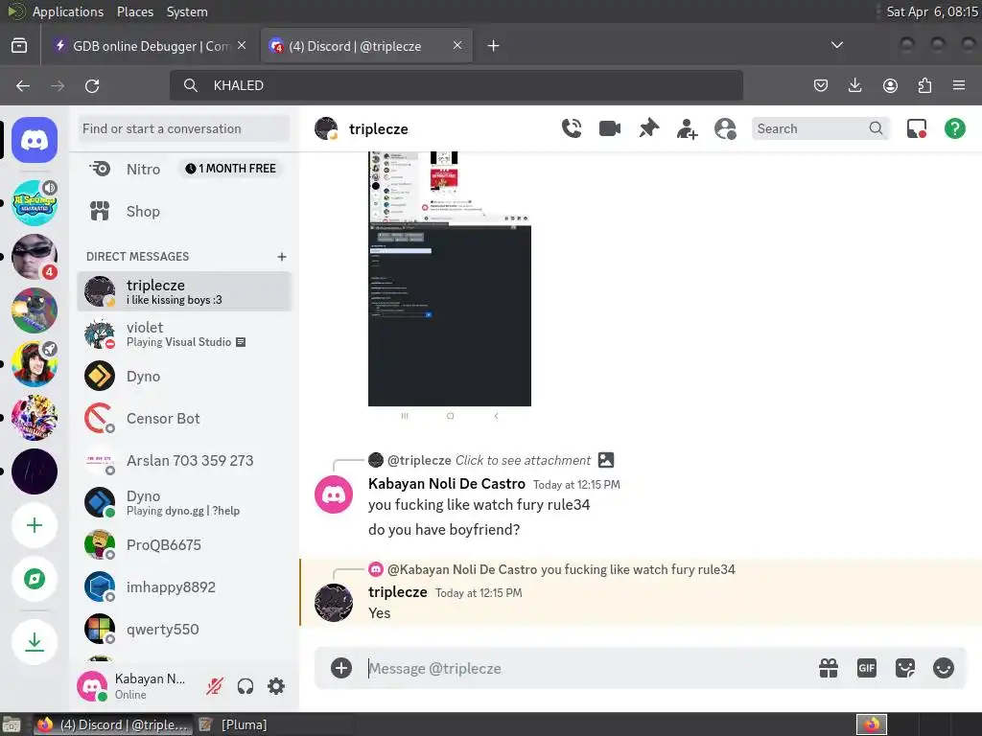Click Find or start a conversation field
Viewport: 982px width, 736px height.
tap(184, 129)
